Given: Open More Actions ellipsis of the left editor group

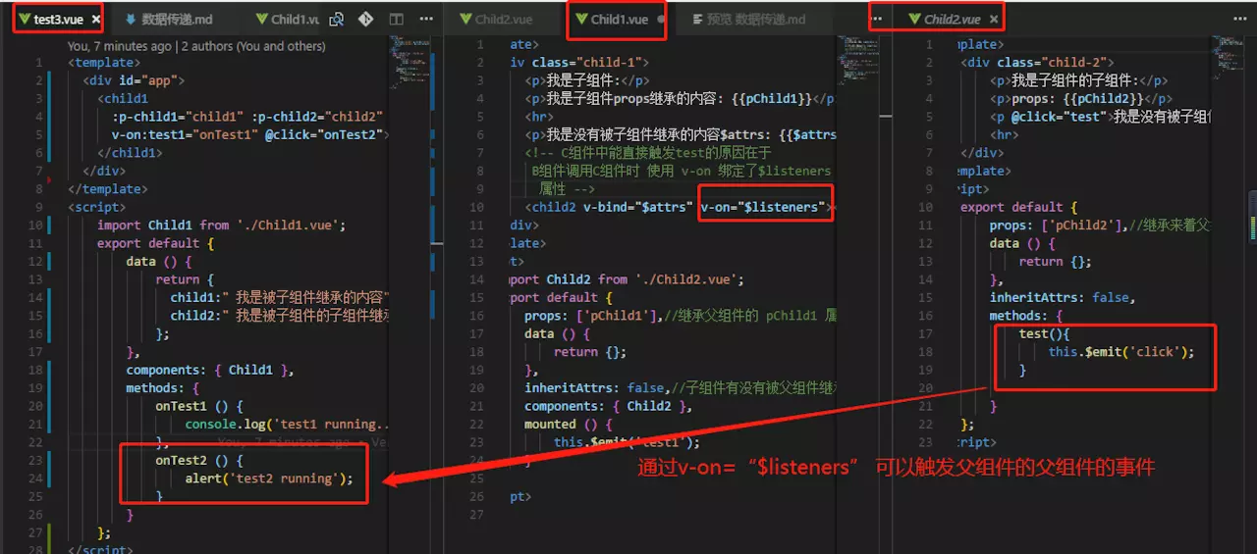Looking at the screenshot, I should (x=426, y=20).
